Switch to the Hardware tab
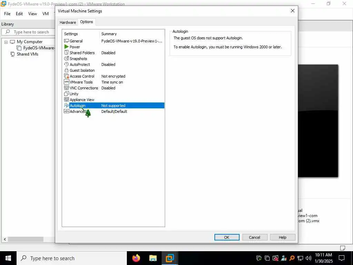 [x=68, y=22]
